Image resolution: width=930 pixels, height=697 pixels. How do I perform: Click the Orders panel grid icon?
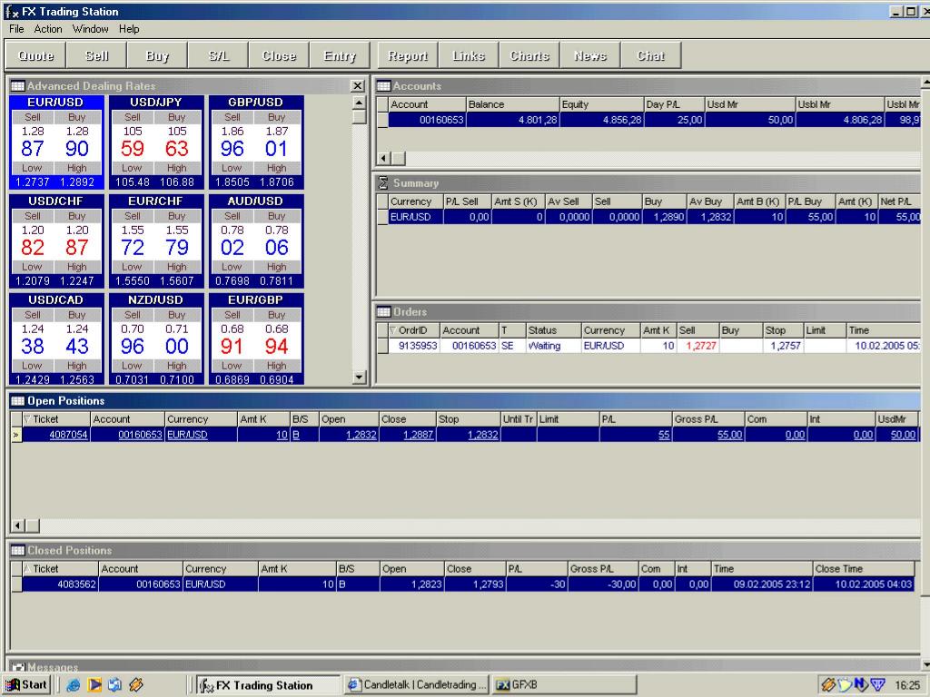[x=383, y=312]
